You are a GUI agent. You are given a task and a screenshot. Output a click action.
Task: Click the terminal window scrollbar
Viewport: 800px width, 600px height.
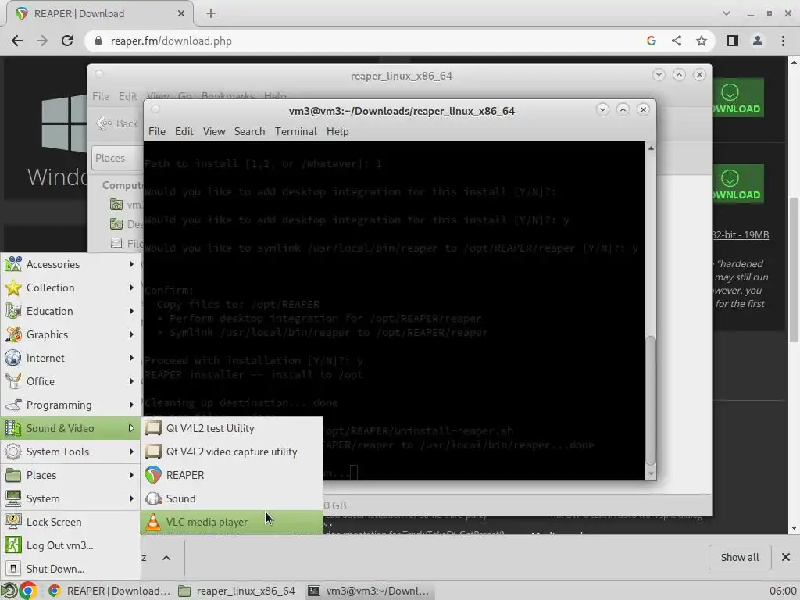coord(651,400)
